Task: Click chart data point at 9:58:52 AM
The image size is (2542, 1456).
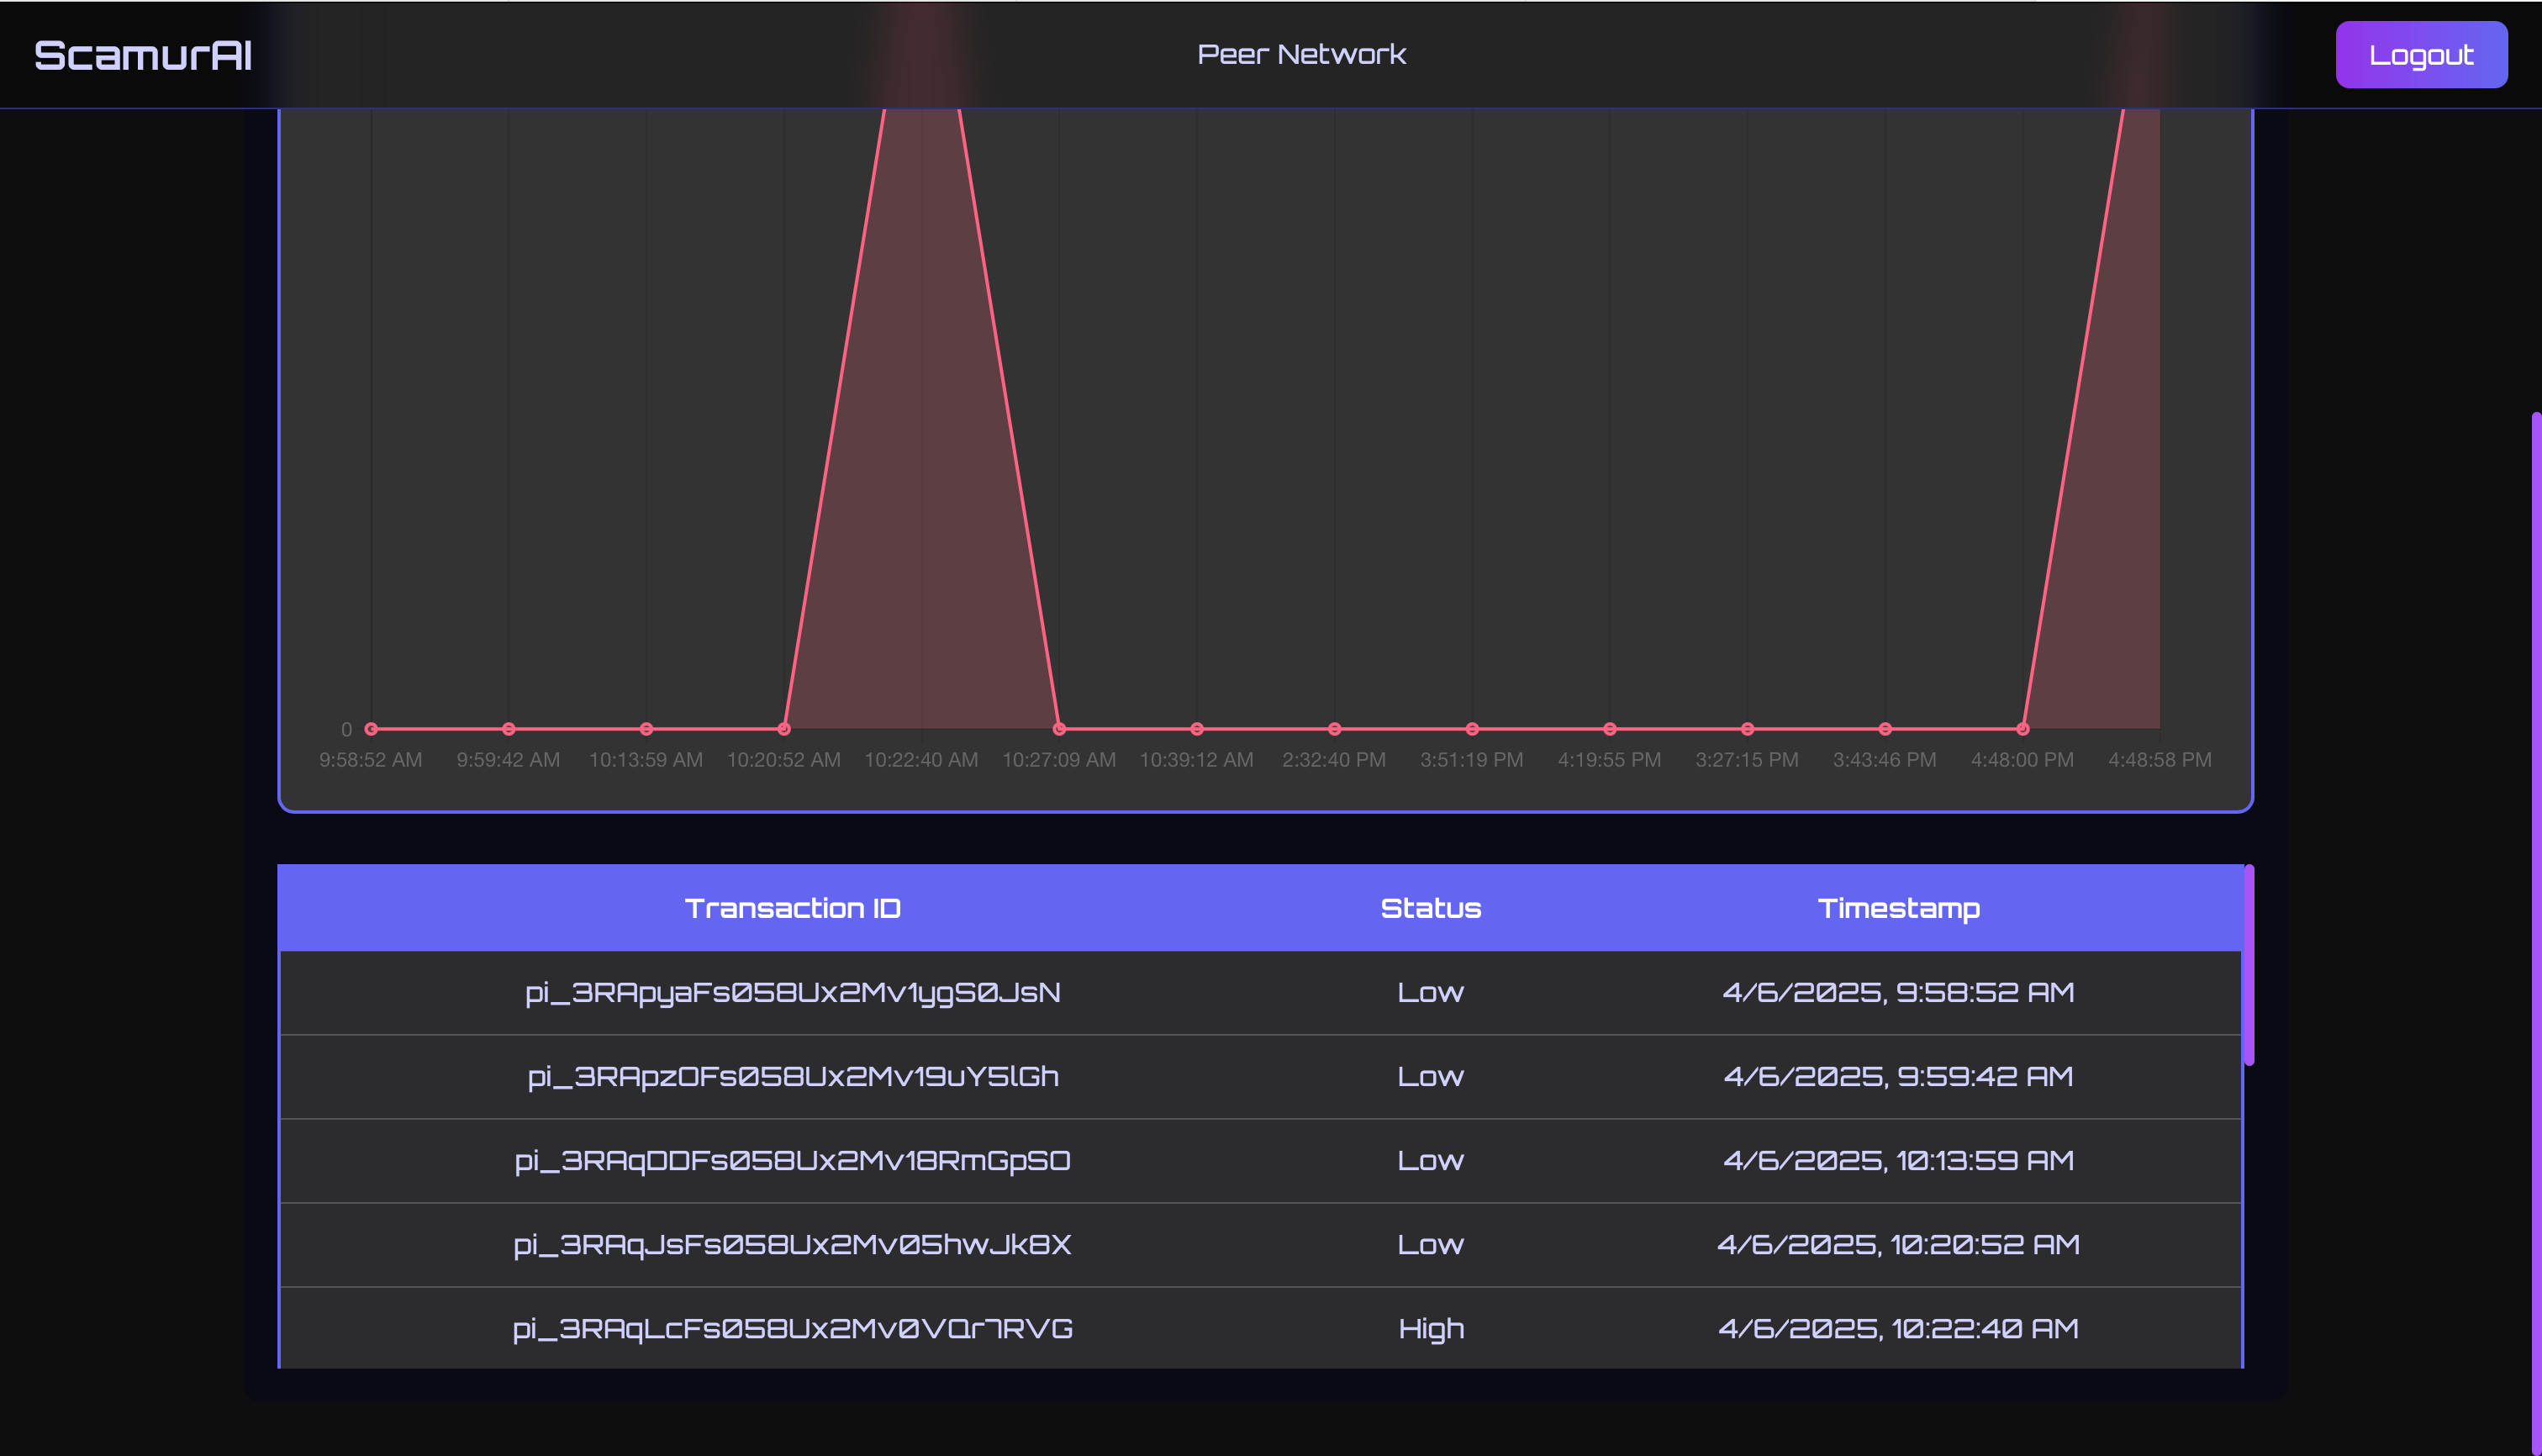Action: point(371,729)
